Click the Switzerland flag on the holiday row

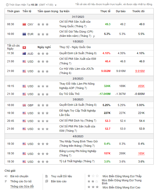[24, 47]
